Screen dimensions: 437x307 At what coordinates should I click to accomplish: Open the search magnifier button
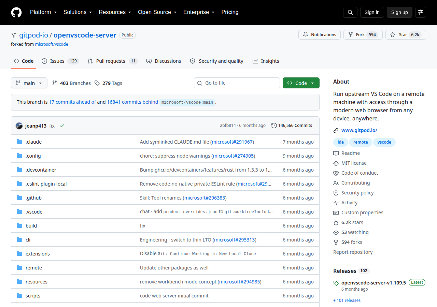click(350, 12)
